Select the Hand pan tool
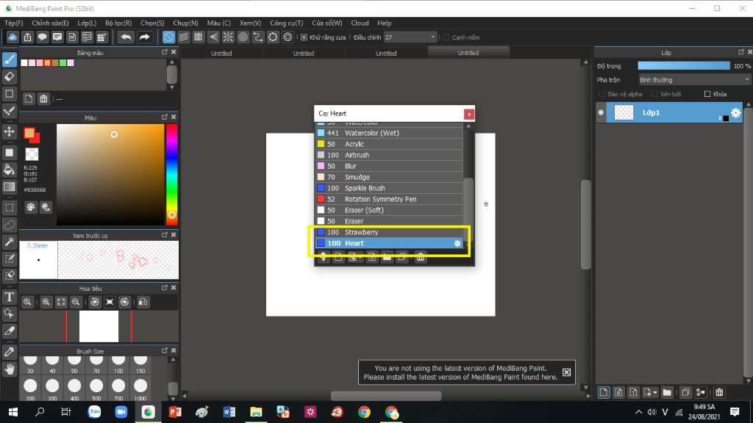This screenshot has height=423, width=753. point(10,369)
